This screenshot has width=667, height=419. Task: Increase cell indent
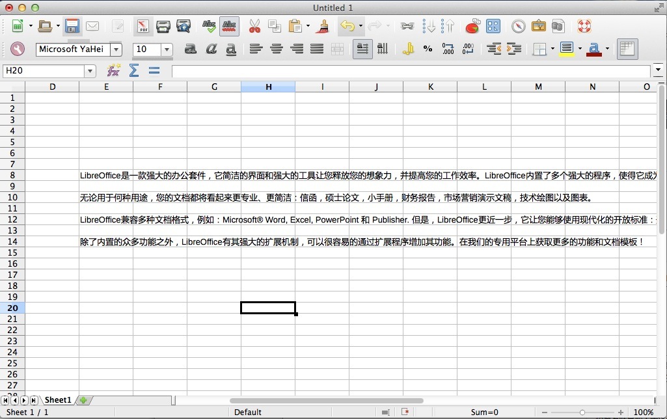[x=514, y=49]
